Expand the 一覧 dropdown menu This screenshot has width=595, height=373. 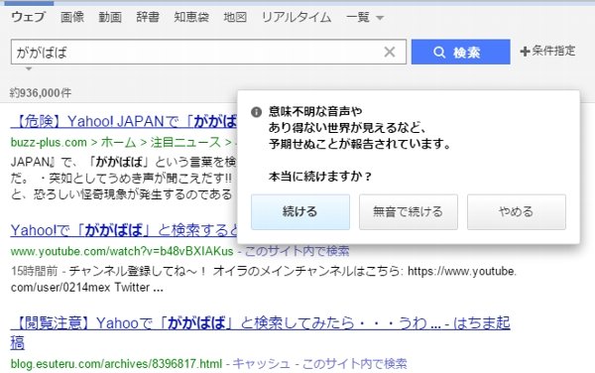(365, 17)
